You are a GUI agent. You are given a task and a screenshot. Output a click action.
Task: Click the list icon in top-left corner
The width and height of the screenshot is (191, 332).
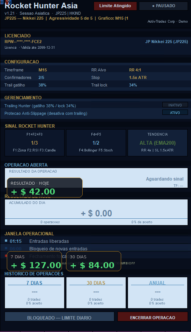2,2
